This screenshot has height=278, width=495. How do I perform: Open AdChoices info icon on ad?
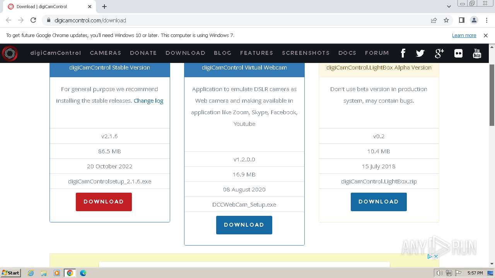click(x=430, y=256)
